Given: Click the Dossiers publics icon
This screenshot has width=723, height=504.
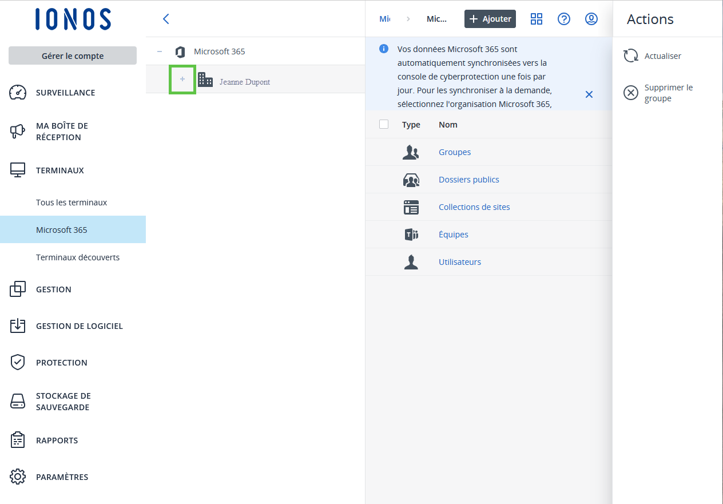Looking at the screenshot, I should (x=411, y=180).
